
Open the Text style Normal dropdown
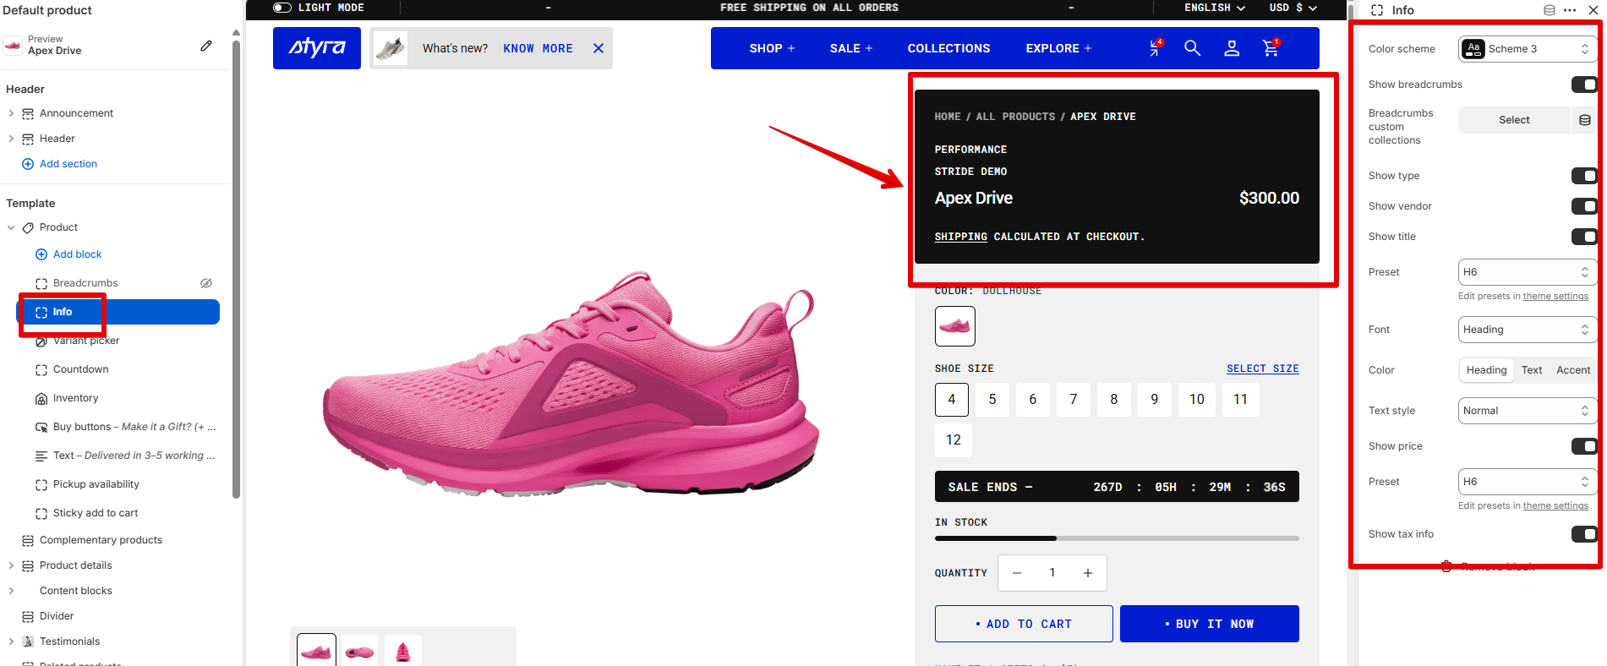[x=1527, y=411]
